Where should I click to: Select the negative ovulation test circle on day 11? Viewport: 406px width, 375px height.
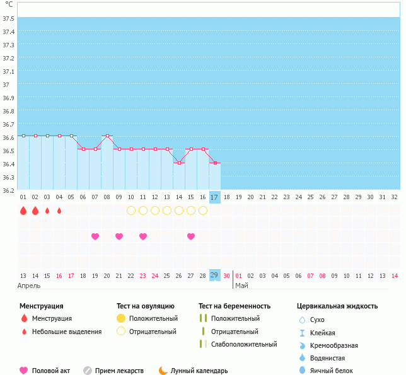pos(143,211)
